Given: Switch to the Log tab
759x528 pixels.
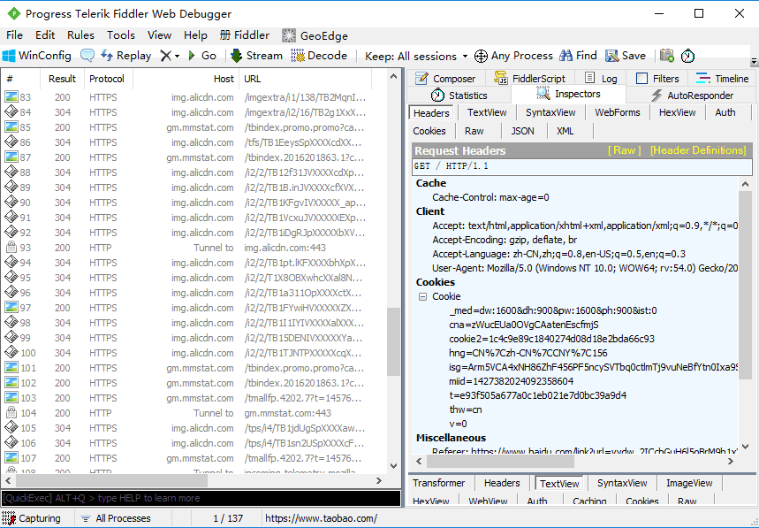Looking at the screenshot, I should pos(601,79).
